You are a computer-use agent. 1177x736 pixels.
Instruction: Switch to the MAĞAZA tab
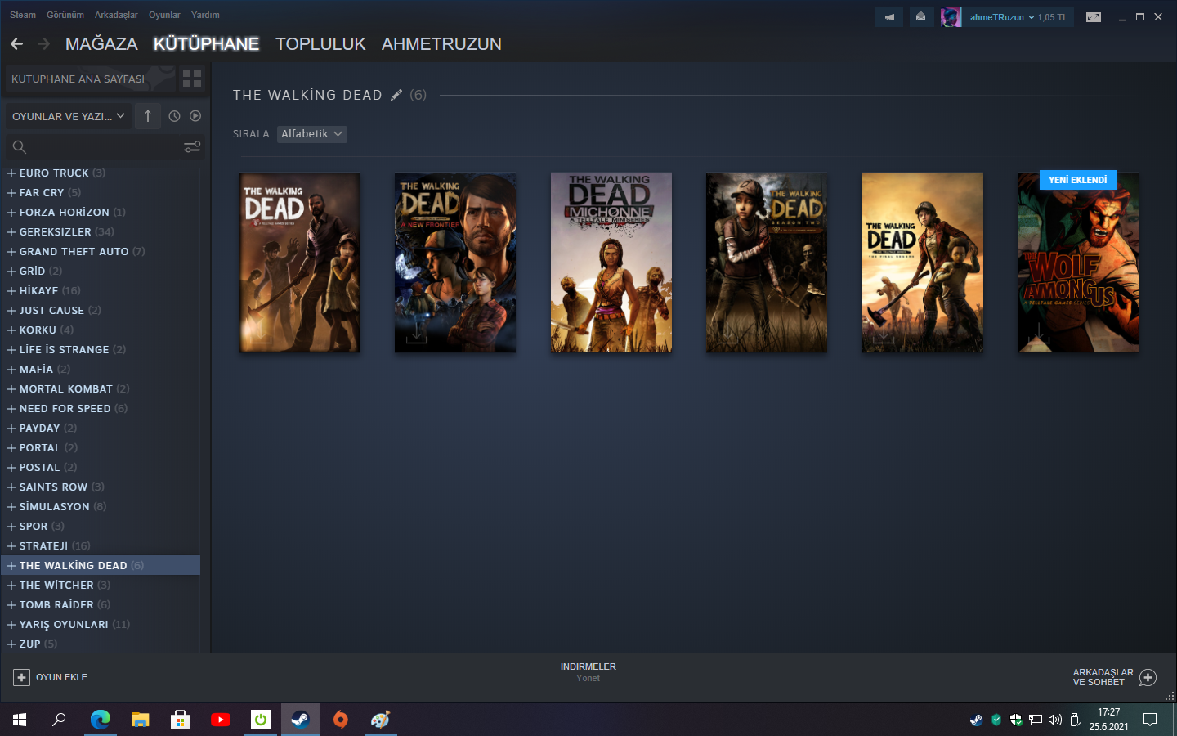tap(101, 44)
